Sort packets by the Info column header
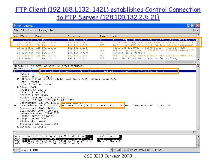Screen dimensions: 216x162 pos(154,36)
